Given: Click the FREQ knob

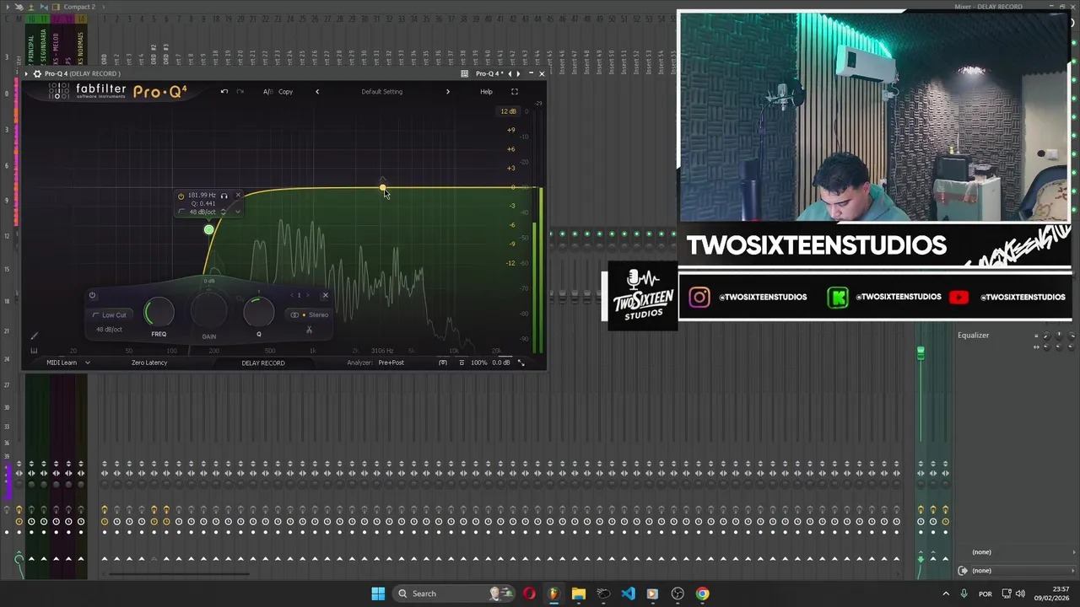Looking at the screenshot, I should click(x=159, y=312).
